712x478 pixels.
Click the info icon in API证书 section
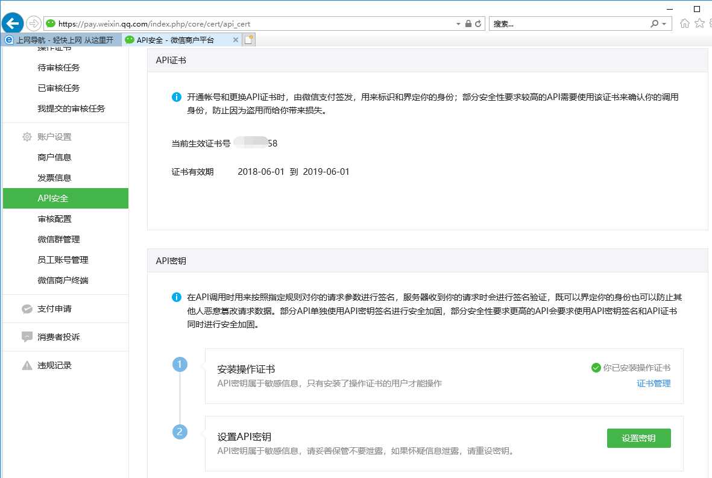177,97
